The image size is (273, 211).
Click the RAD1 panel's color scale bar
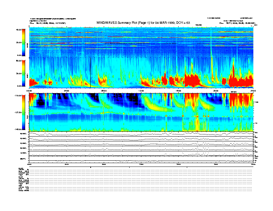(23, 73)
